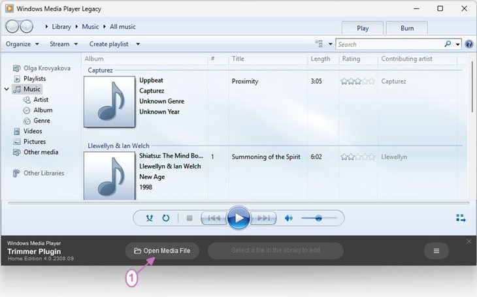Expand the View options dropdown arrow
477x297 pixels.
[x=331, y=44]
